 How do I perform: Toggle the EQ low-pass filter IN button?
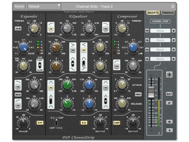[x=105, y=29]
